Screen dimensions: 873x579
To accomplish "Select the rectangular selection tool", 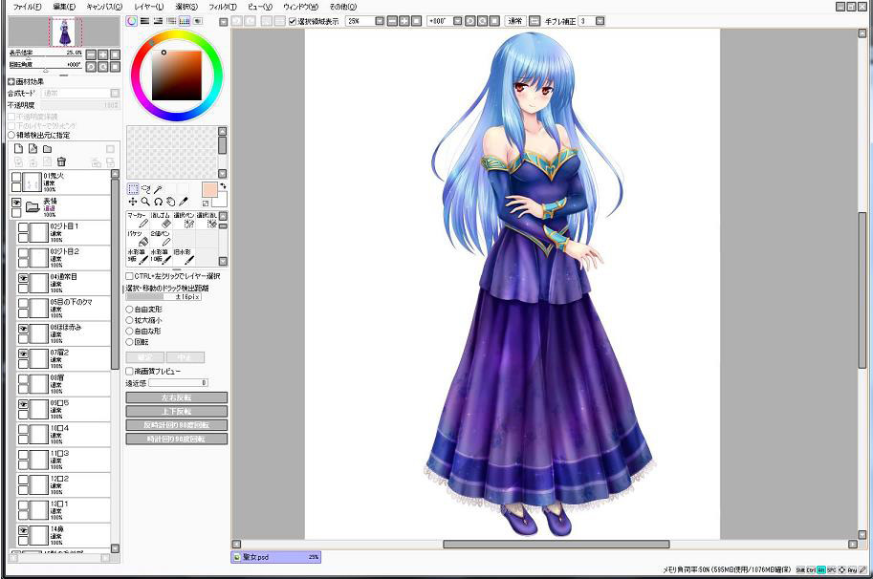I will coord(133,189).
